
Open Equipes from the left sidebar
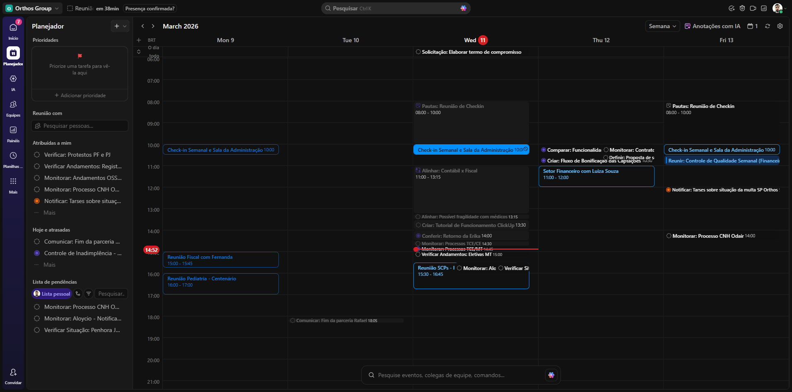pos(13,105)
